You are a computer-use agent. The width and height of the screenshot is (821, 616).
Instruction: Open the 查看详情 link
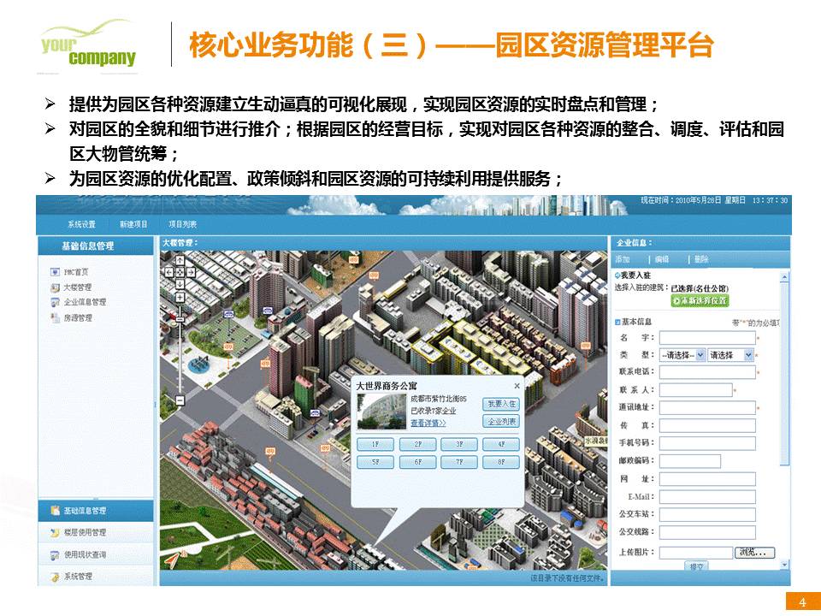428,423
